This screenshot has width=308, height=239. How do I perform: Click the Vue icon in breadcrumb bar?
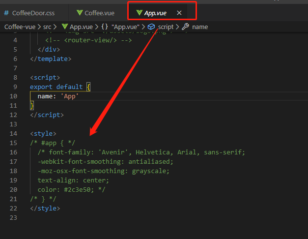click(x=65, y=27)
